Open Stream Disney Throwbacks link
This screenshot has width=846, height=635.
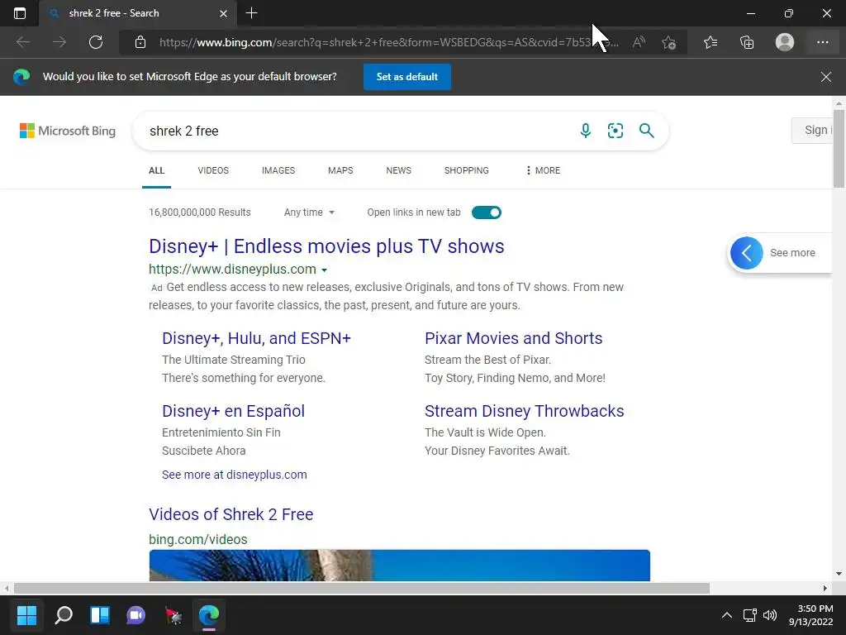[525, 411]
